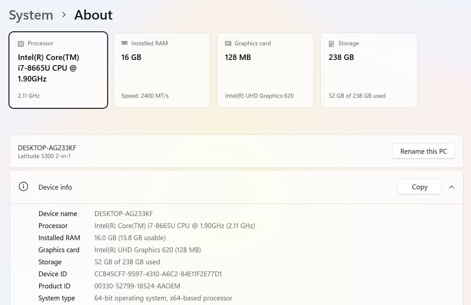
Task: Click the Processor value i7-8665U in Device info
Action: click(x=175, y=226)
